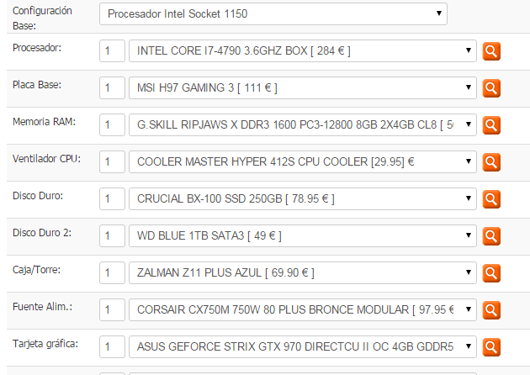Open the search icon for Memoria RAM
This screenshot has width=530, height=375.
coord(491,125)
